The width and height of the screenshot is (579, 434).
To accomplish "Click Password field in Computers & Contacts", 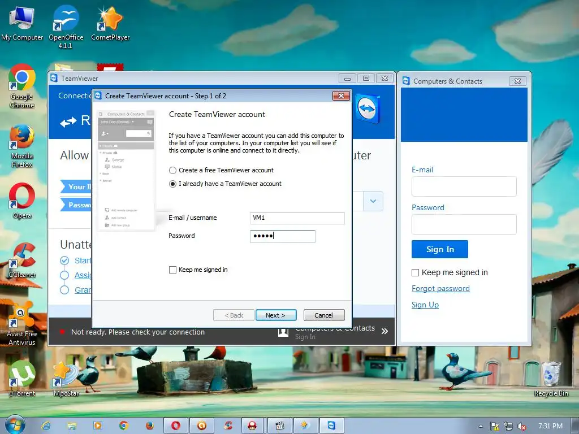I will click(464, 224).
